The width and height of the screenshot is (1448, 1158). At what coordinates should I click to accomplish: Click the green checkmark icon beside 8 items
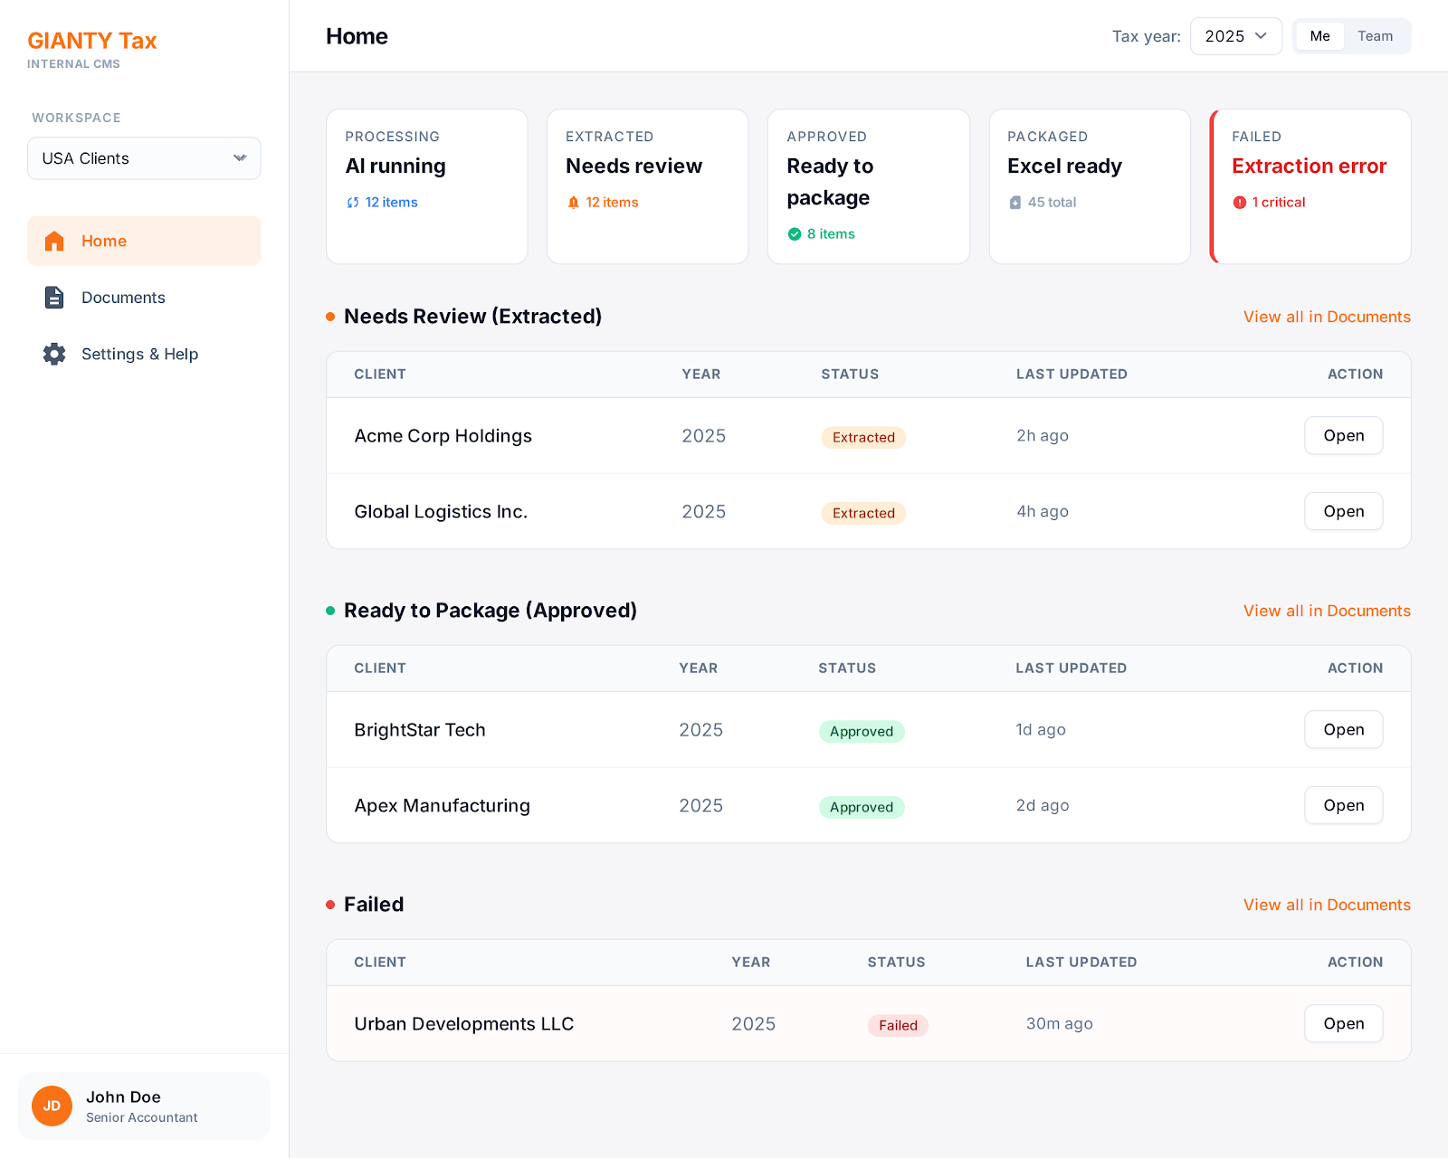795,234
